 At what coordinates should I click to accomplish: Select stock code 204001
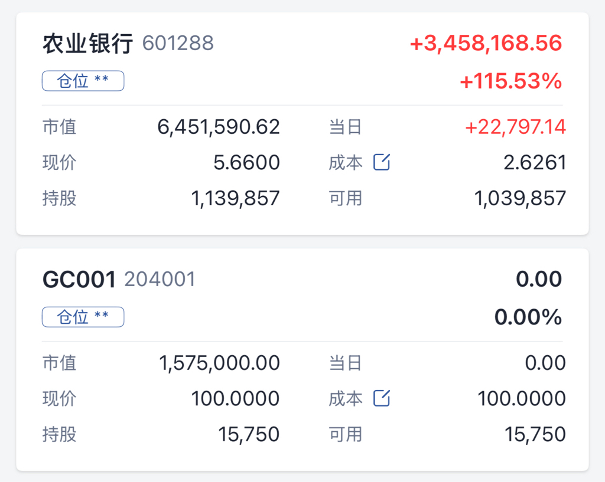pyautogui.click(x=160, y=279)
